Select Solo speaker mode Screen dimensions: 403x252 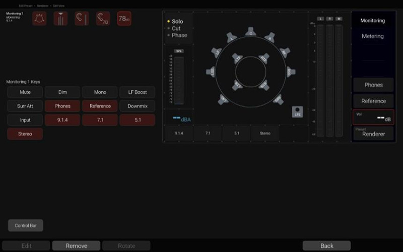177,22
